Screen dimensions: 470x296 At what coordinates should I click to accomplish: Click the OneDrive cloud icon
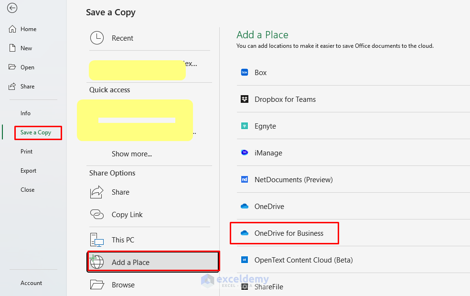pos(245,206)
